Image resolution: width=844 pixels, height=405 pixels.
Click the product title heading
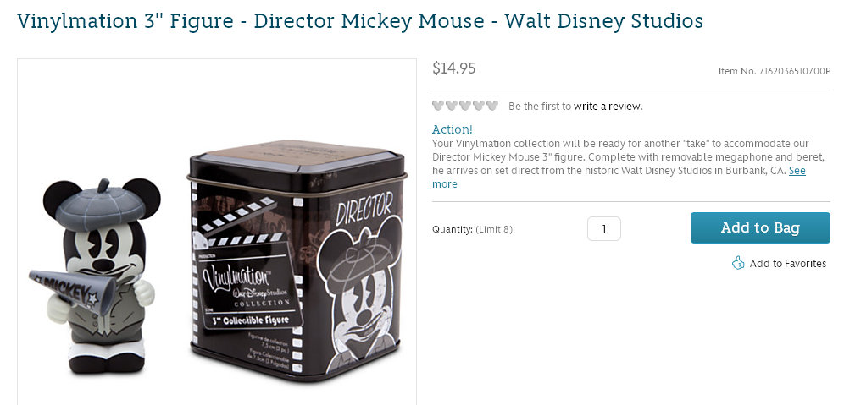pos(360,20)
